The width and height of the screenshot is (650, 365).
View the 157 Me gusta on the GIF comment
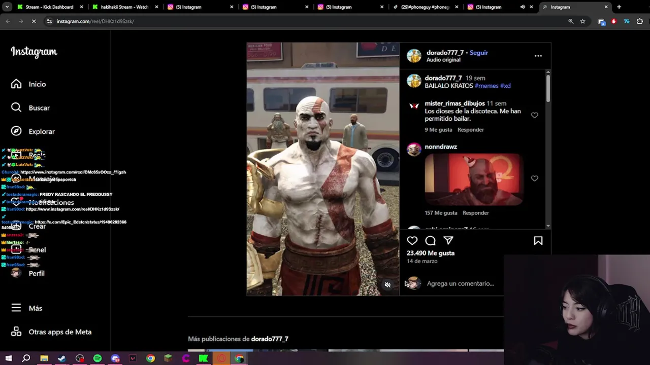point(441,213)
